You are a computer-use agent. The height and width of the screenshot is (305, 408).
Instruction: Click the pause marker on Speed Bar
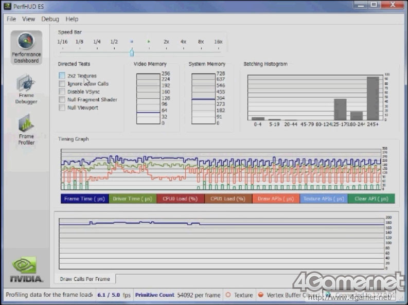(x=132, y=42)
